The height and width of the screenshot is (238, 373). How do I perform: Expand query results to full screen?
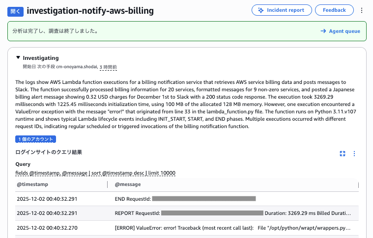(x=343, y=154)
